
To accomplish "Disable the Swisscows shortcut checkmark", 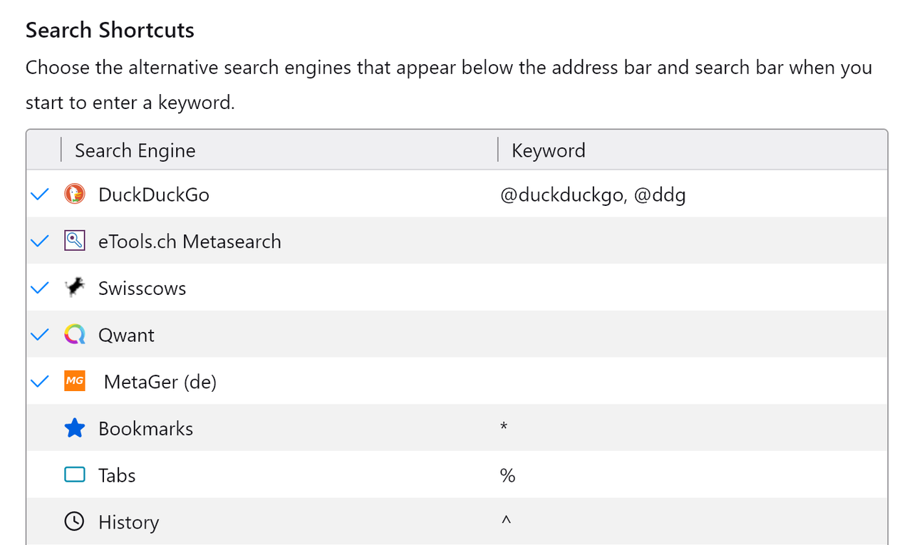I will (x=41, y=288).
